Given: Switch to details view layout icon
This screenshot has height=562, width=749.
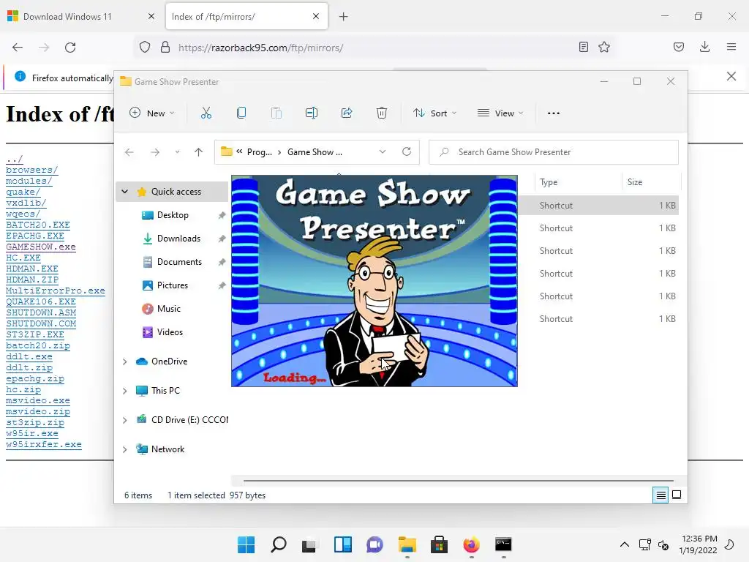Looking at the screenshot, I should pyautogui.click(x=660, y=495).
